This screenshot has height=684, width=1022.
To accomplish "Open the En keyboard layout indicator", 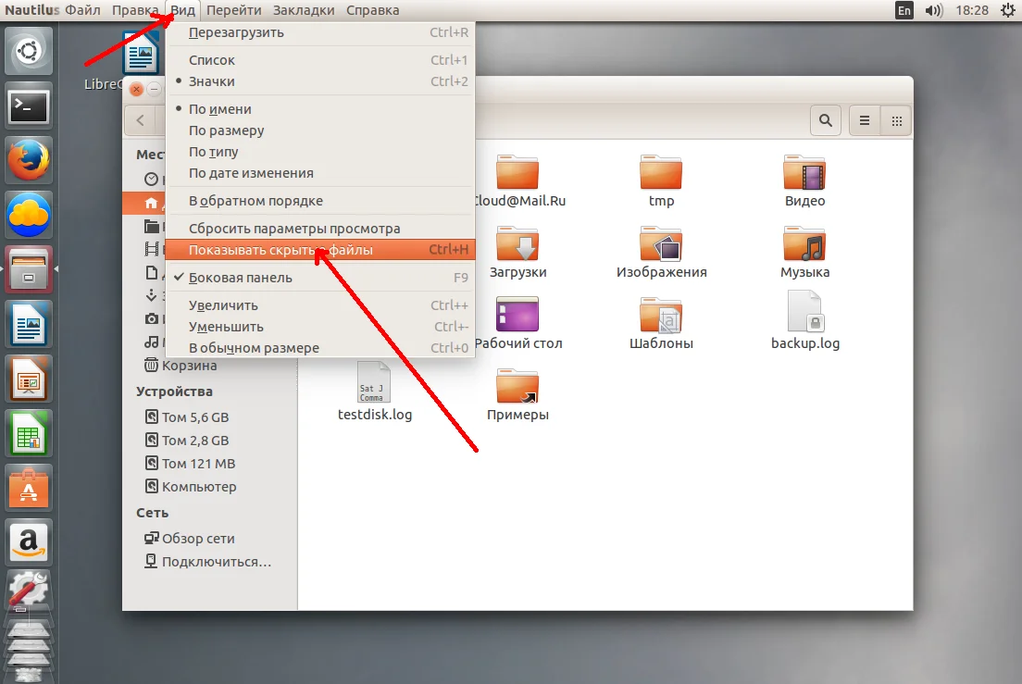I will click(904, 10).
